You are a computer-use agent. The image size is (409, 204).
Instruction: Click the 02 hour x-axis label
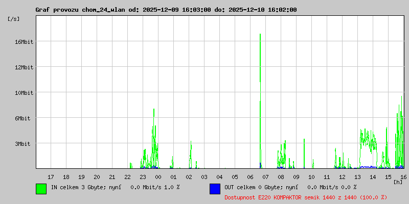189,177
